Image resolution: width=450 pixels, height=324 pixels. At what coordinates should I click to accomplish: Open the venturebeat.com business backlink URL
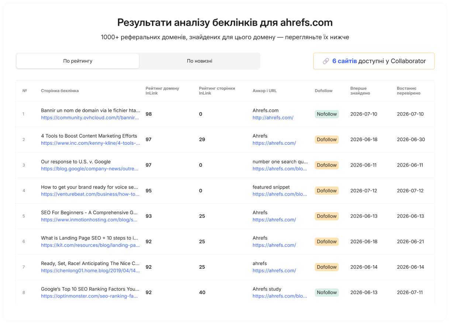click(x=90, y=194)
